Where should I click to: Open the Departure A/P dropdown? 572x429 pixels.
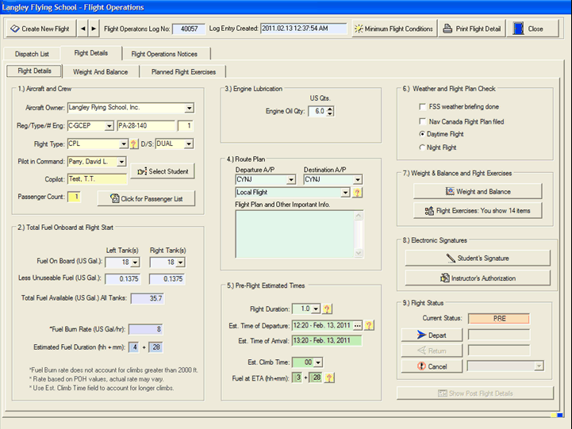(x=290, y=180)
